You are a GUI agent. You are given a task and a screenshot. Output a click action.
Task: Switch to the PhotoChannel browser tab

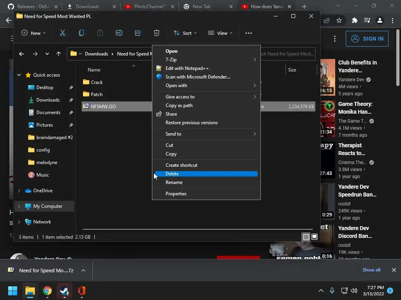point(149,7)
